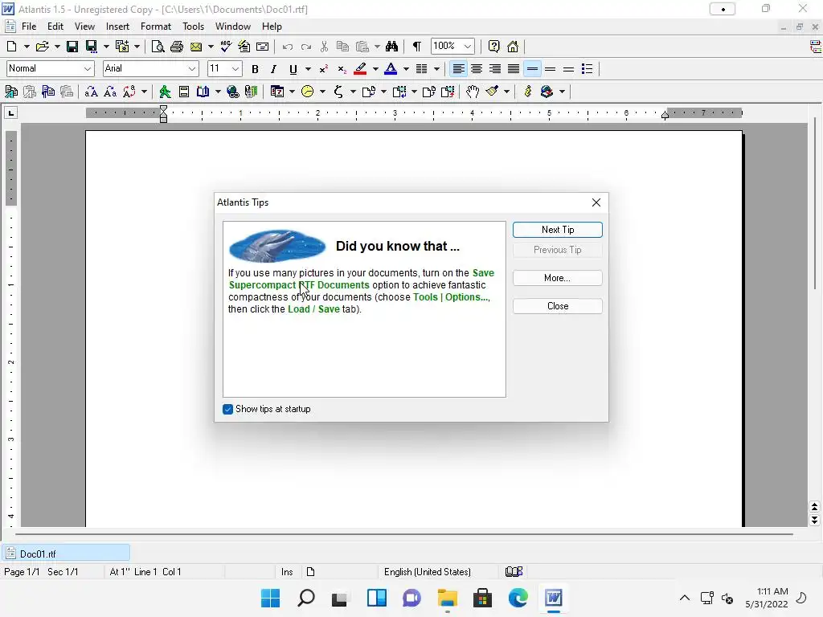
Task: Click the Close button in Tips dialog
Action: coord(558,306)
